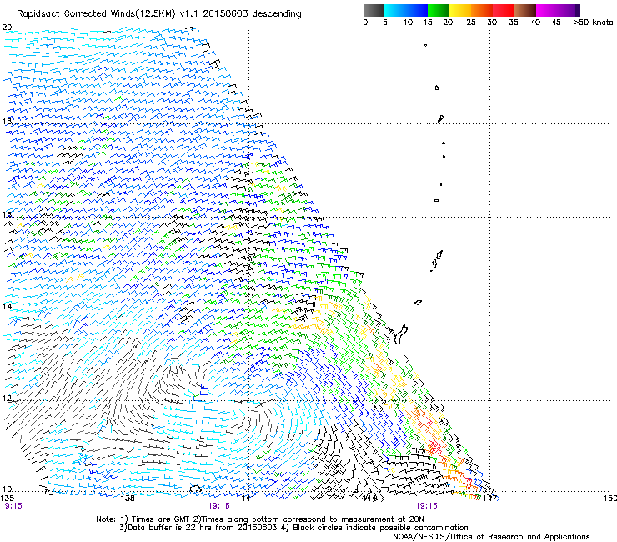Click the '16' latitude axis label

point(7,214)
